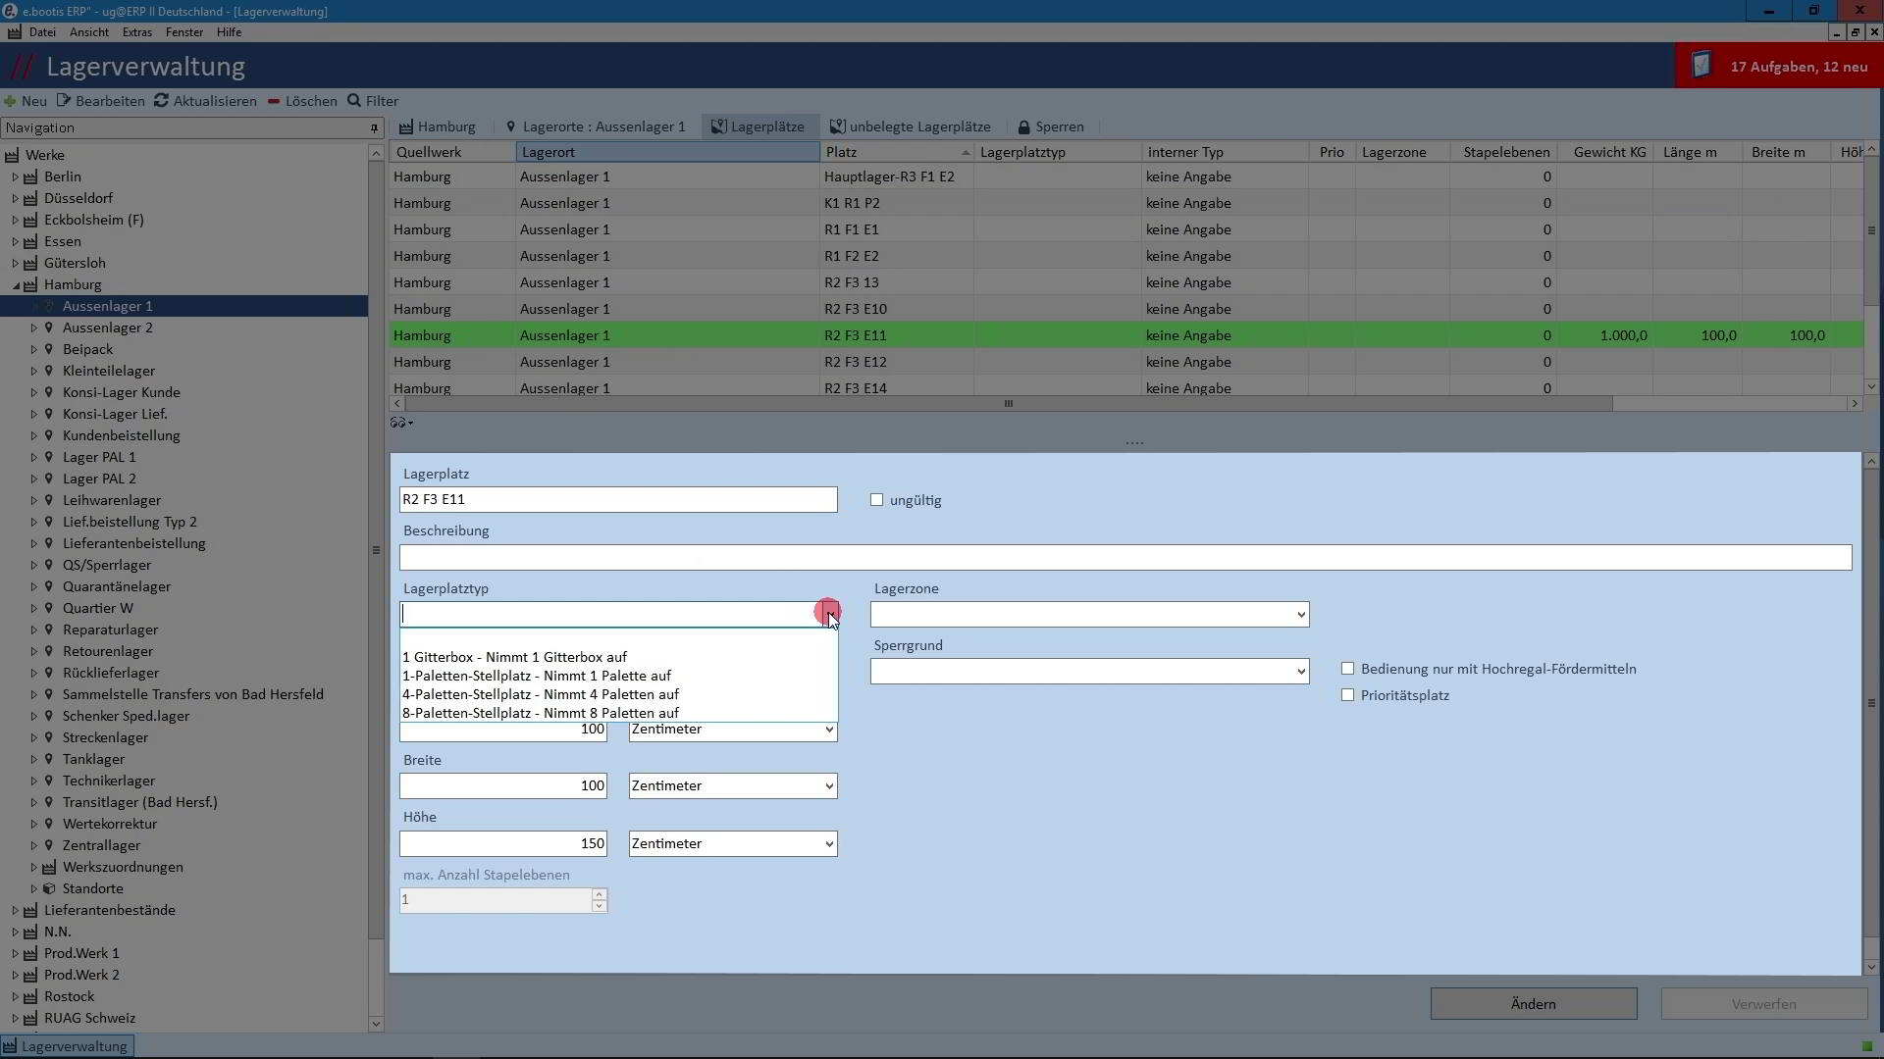The width and height of the screenshot is (1884, 1059).
Task: Open the Lagerzone dropdown
Action: (x=1301, y=615)
